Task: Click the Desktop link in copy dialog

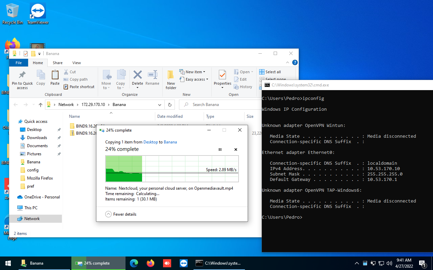Action: [x=151, y=142]
